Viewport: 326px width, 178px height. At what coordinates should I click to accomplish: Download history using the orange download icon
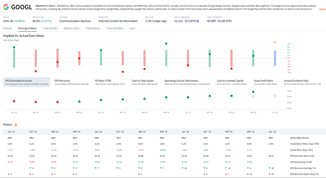16,124
